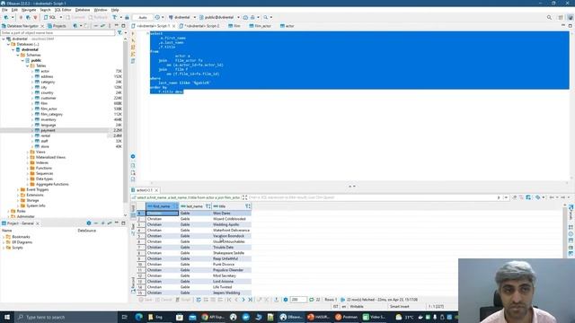Click the Project panel settings gear icon

coord(89,223)
